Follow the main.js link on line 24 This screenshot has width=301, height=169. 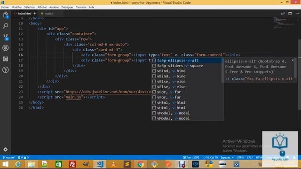(x=73, y=97)
